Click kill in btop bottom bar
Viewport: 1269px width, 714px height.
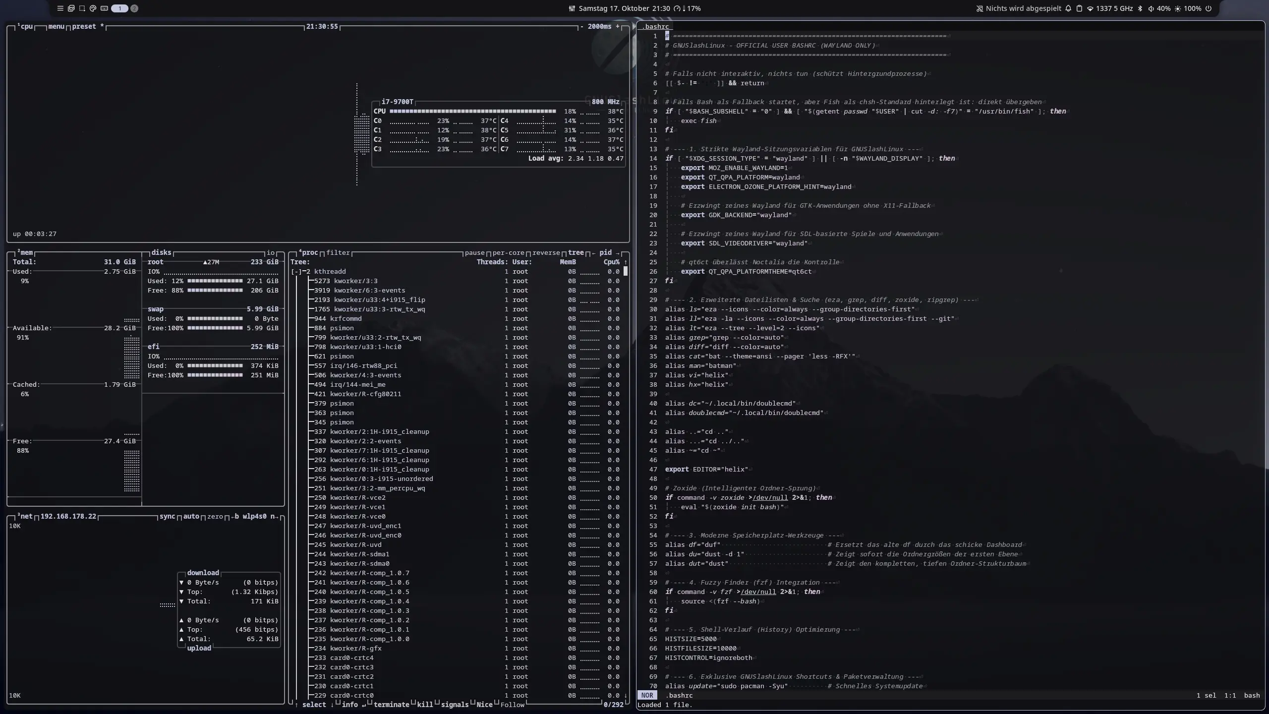tap(425, 705)
